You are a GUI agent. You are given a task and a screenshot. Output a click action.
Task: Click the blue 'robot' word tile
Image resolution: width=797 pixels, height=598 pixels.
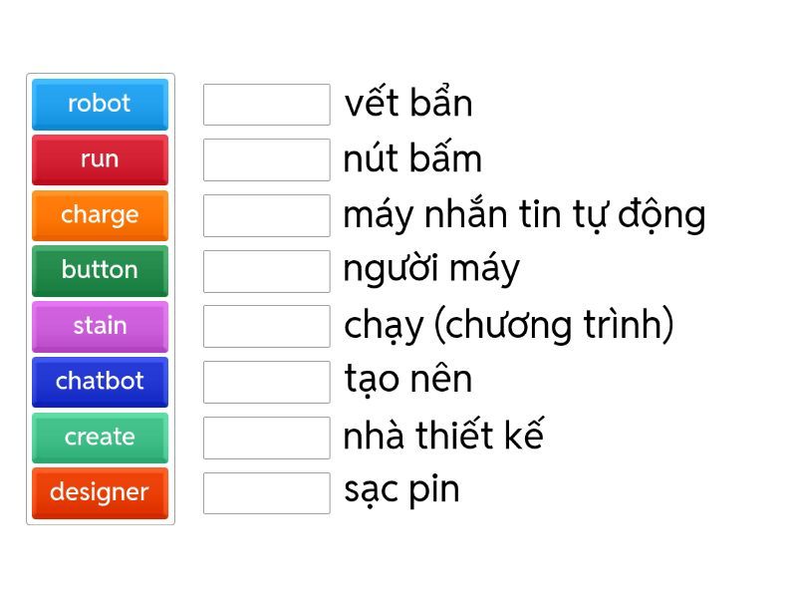[100, 104]
